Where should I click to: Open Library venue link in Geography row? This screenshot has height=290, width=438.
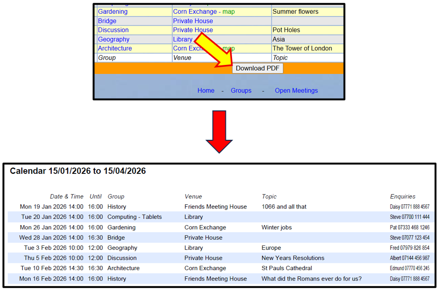(x=183, y=39)
